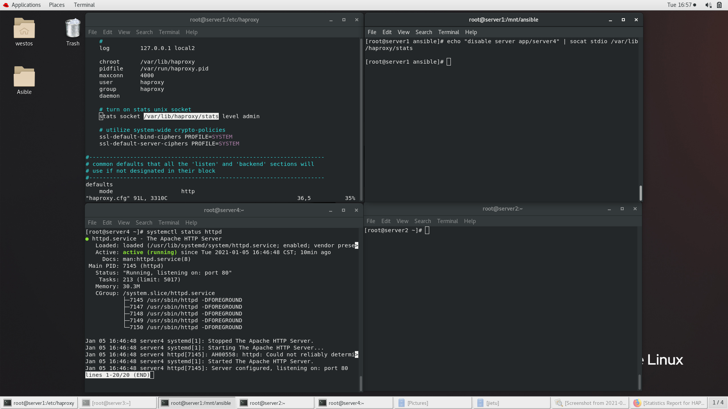Viewport: 728px width, 409px height.
Task: Open Help menu in server2 terminal
Action: (x=470, y=221)
